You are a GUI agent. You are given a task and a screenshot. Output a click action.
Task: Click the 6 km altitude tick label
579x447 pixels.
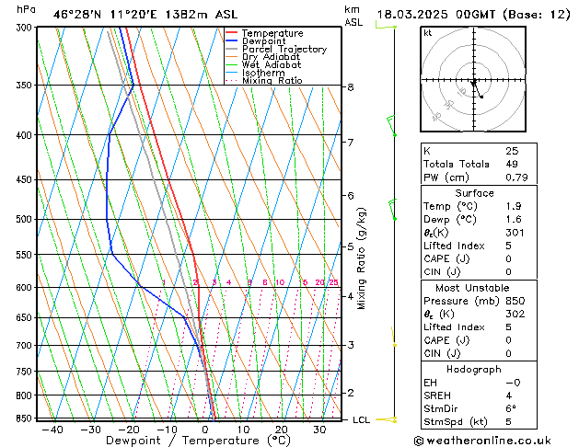pos(351,196)
